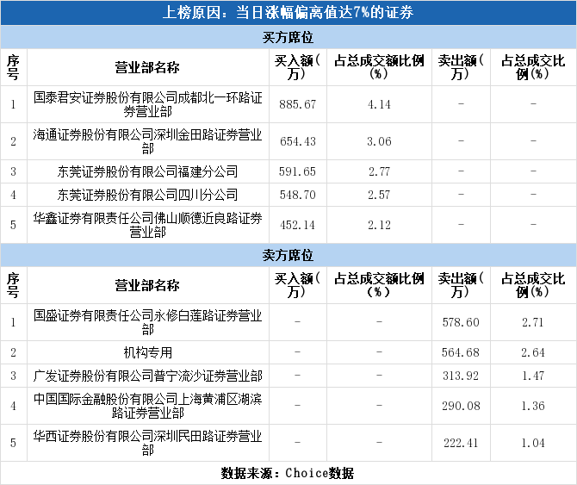The image size is (577, 485).
Task: Select sell amount 313.92
Action: point(461,376)
